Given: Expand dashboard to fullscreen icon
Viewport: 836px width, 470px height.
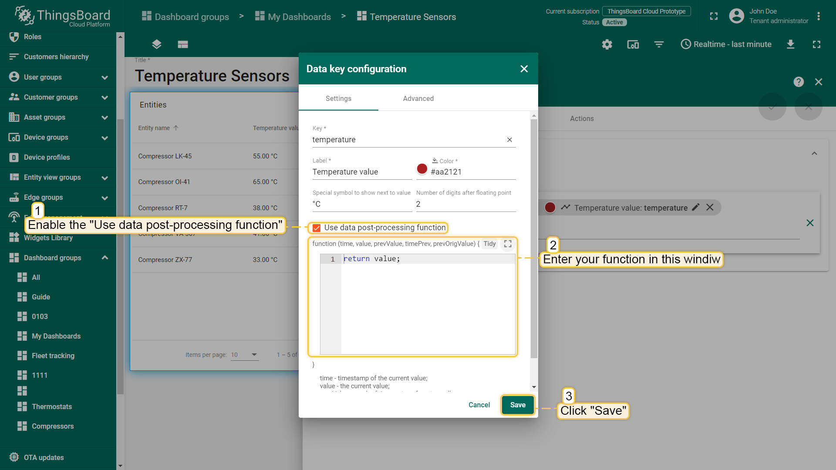Looking at the screenshot, I should click(816, 44).
